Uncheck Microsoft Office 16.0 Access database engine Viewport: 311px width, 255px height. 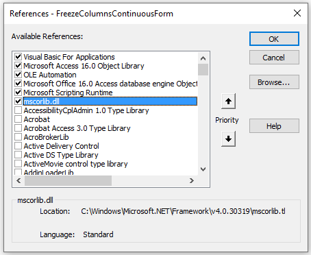tap(18, 84)
